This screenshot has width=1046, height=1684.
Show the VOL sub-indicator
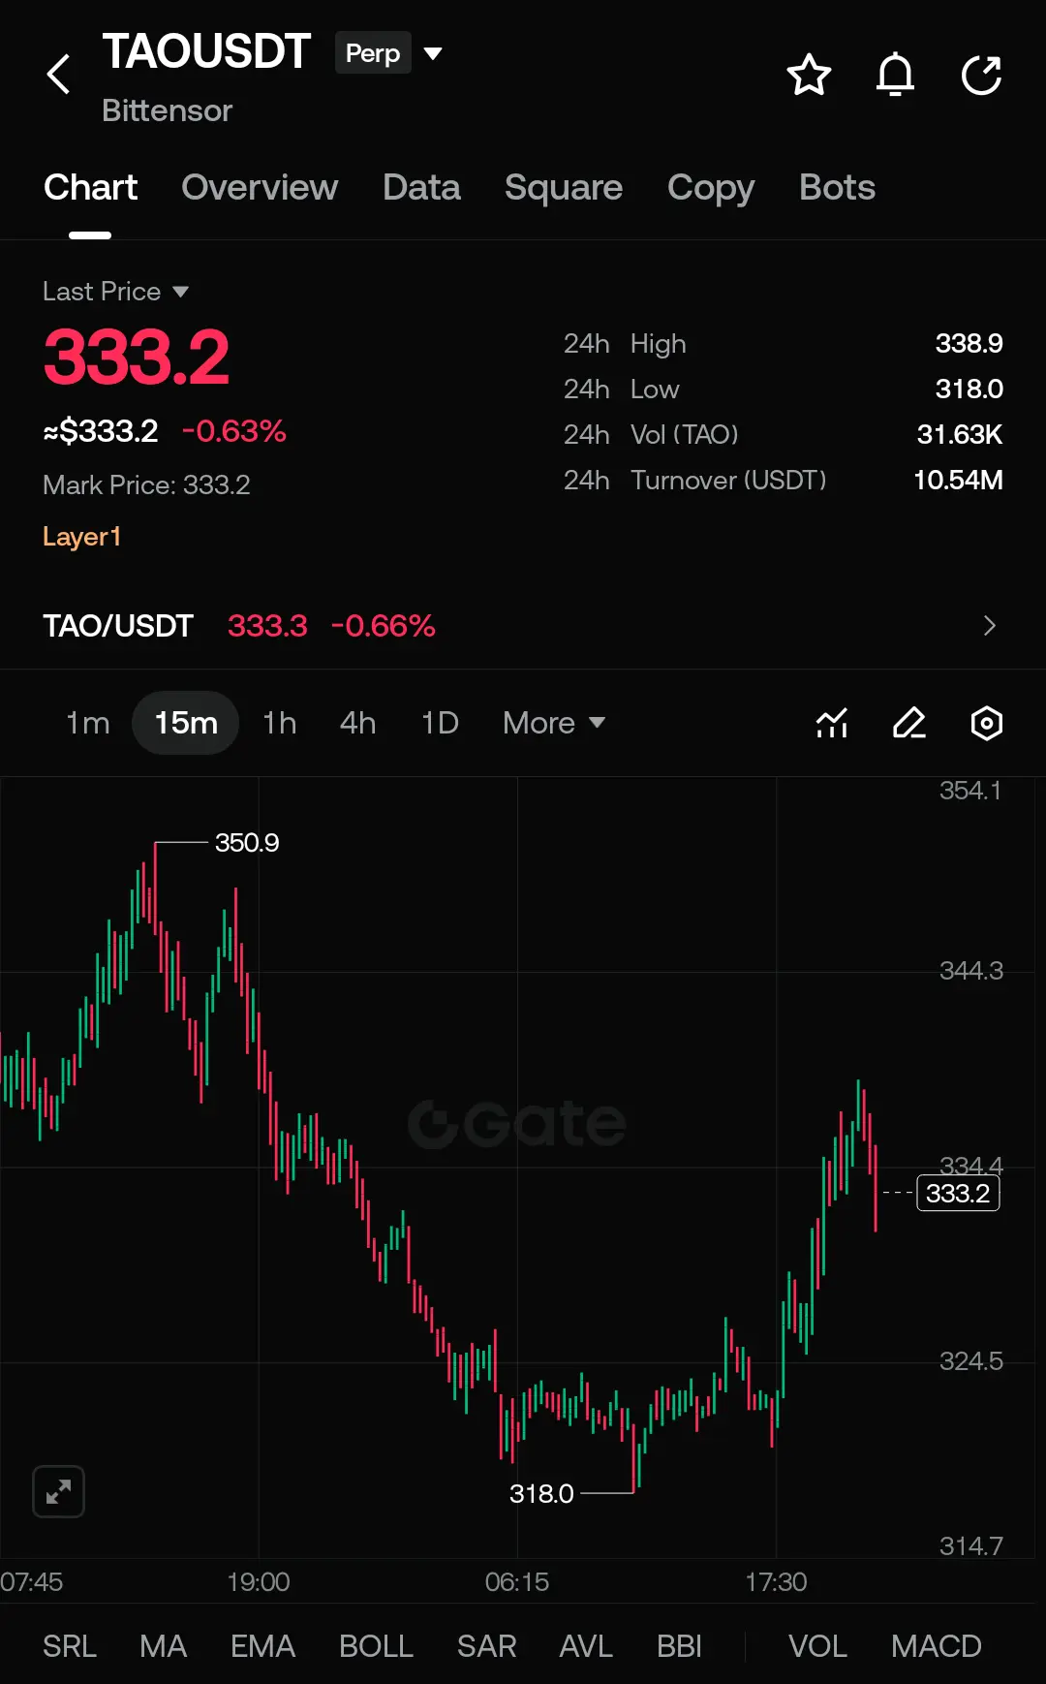tap(817, 1646)
